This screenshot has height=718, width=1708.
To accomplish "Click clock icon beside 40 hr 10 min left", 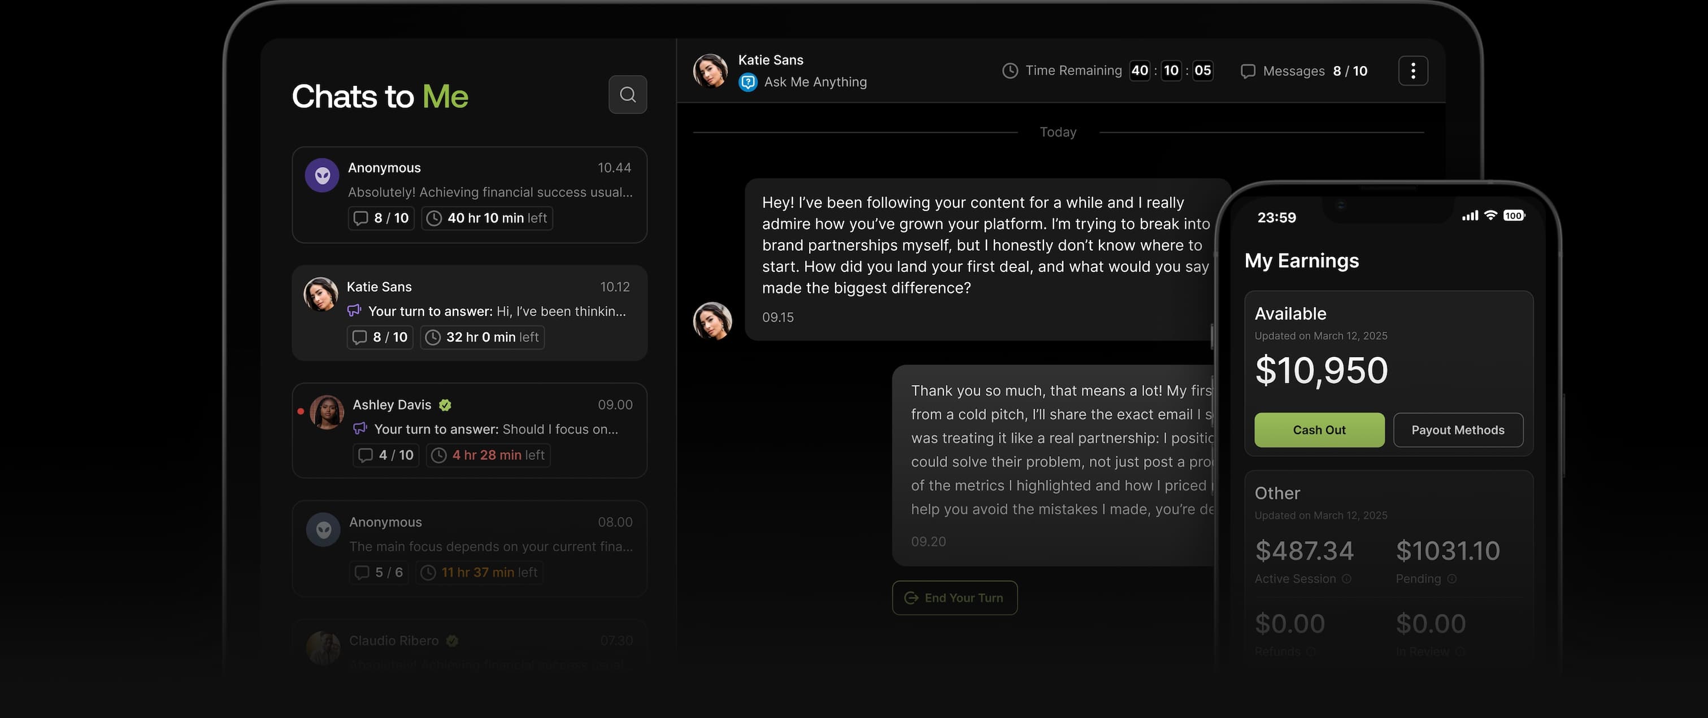I will coord(433,218).
